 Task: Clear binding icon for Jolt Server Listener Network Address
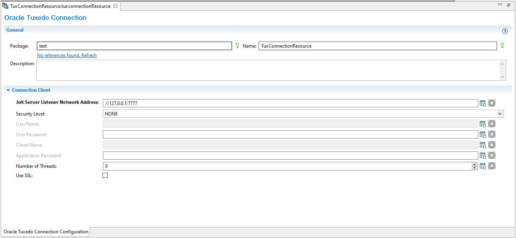[x=492, y=103]
